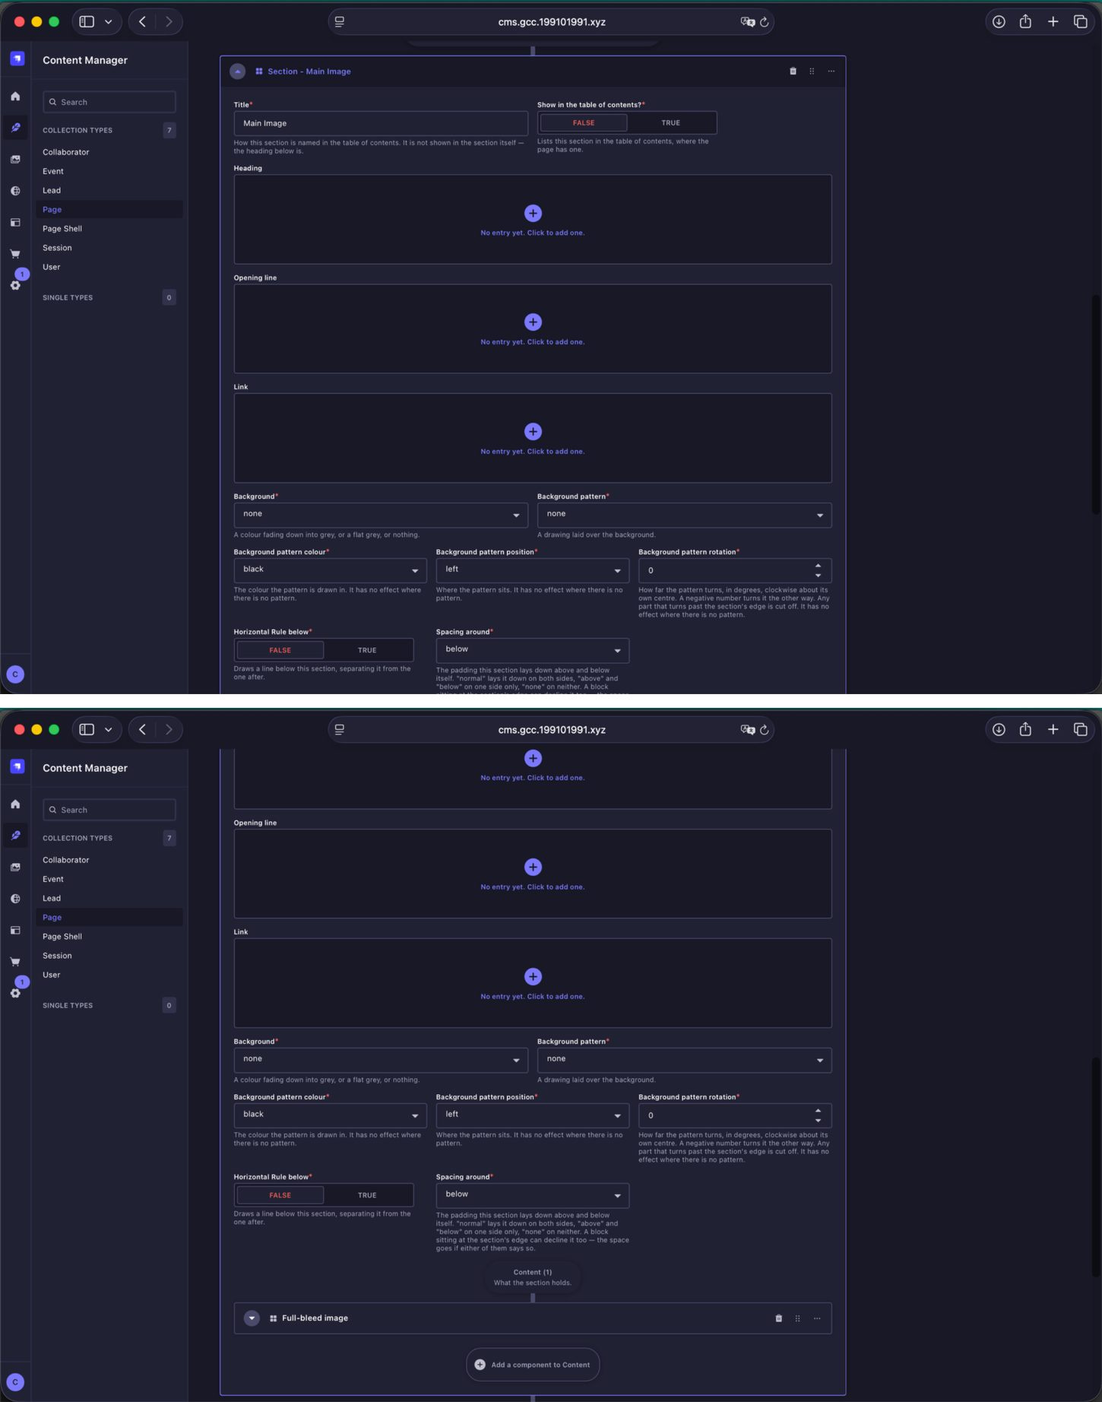Set Show in table of contents to FALSE
Viewport: 1102px width, 1402px height.
(x=584, y=122)
